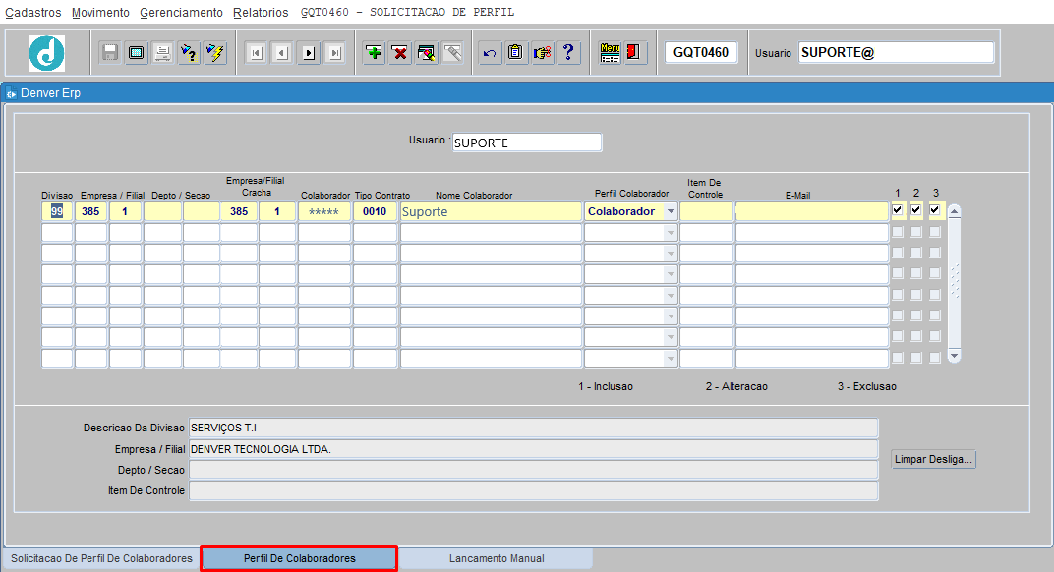Click the '1 - Inclusao' legend text
Screen dimensions: 1054x572
[x=606, y=386]
